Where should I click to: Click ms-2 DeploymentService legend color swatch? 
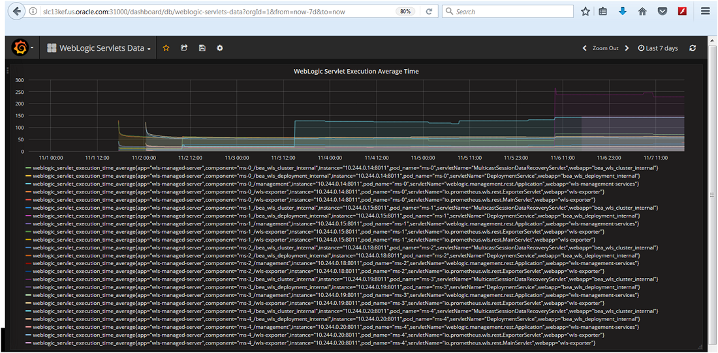pyautogui.click(x=28, y=255)
